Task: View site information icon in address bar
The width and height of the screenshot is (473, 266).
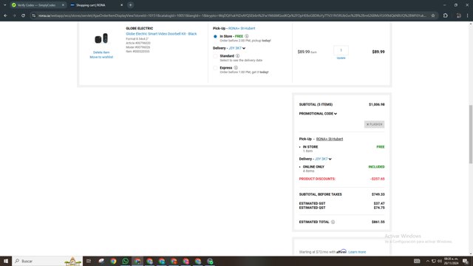Action: [34, 16]
